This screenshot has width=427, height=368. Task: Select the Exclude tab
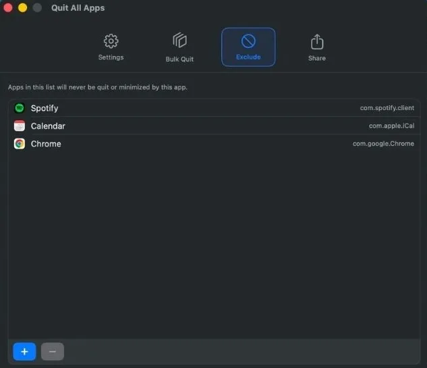click(248, 47)
